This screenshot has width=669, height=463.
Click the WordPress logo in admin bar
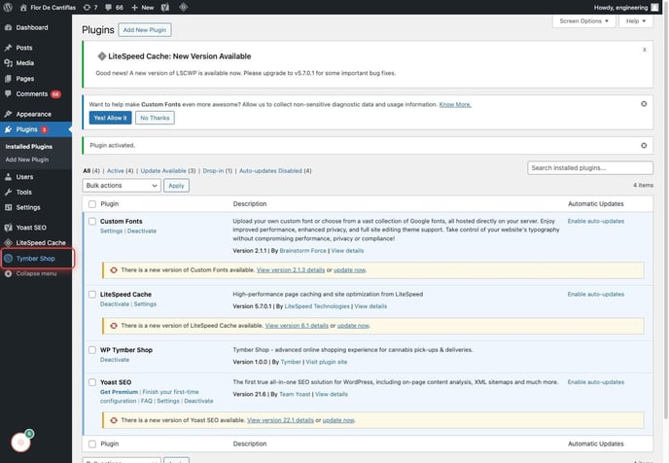point(8,7)
